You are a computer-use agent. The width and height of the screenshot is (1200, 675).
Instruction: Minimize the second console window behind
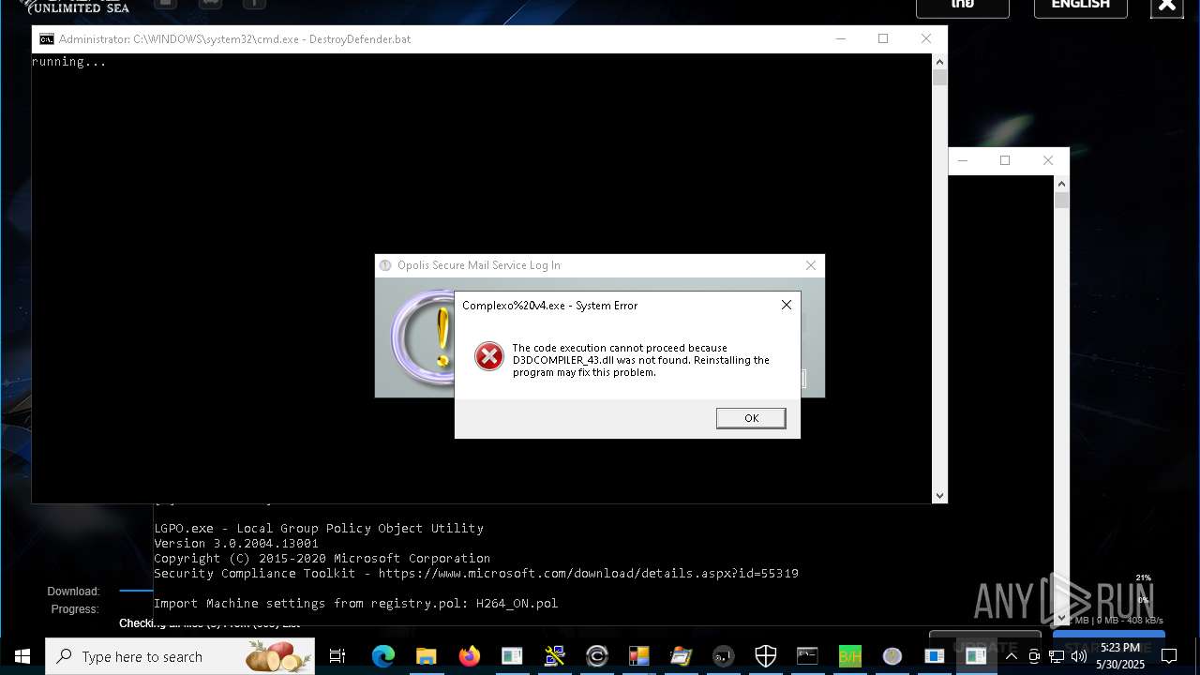click(x=963, y=160)
